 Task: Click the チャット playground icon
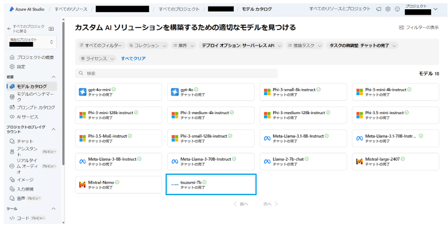coord(12,141)
